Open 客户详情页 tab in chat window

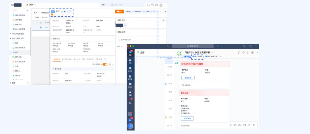tap(197, 56)
